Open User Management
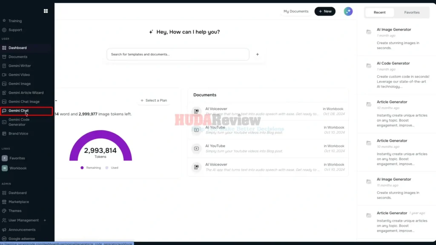Image resolution: width=436 pixels, height=245 pixels. tap(23, 220)
